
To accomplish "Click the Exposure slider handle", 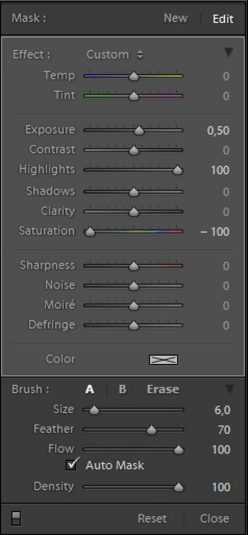I will pyautogui.click(x=139, y=131).
